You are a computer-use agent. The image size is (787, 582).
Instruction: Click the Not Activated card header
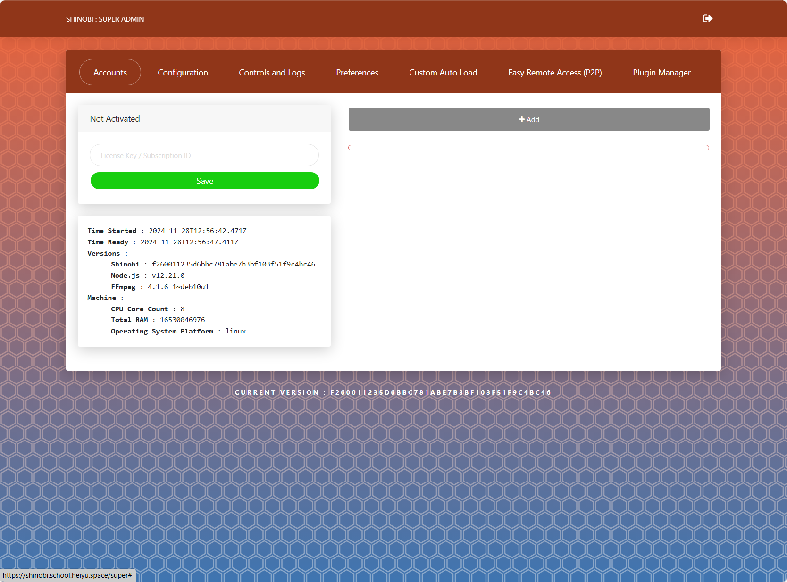click(204, 119)
